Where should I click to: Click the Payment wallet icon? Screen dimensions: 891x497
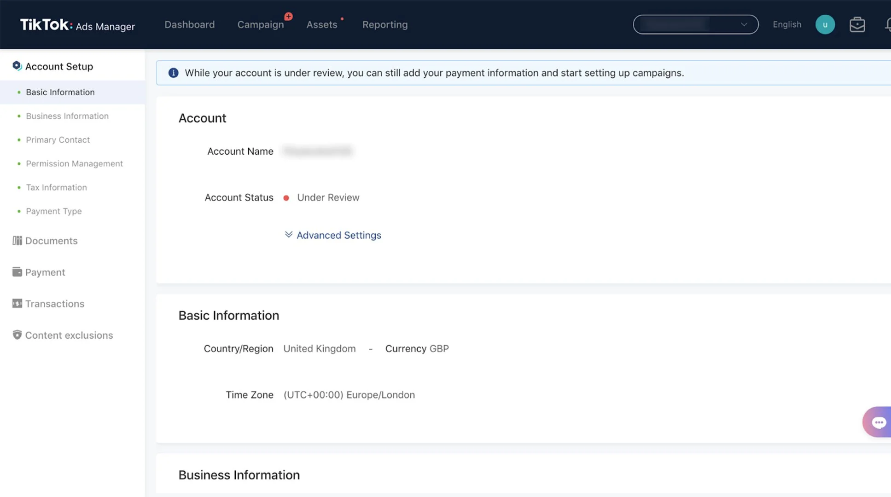click(x=17, y=272)
